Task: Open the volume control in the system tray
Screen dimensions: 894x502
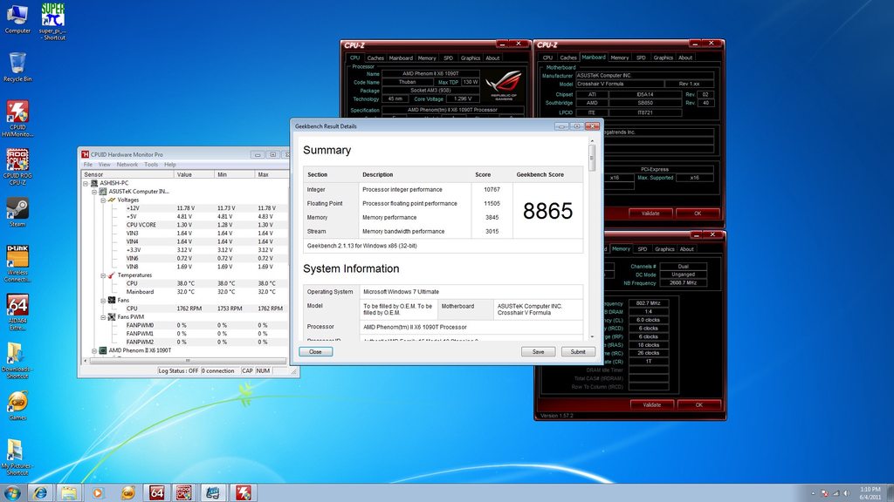Action: pyautogui.click(x=847, y=493)
